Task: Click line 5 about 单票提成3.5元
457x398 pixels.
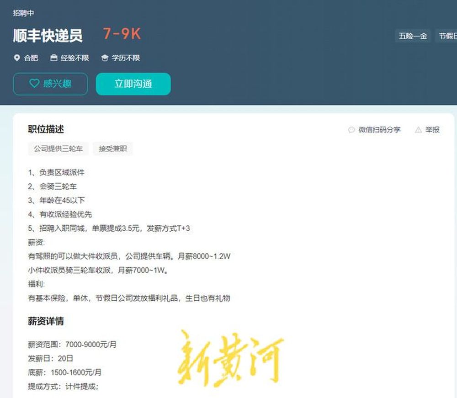Action: pos(109,228)
